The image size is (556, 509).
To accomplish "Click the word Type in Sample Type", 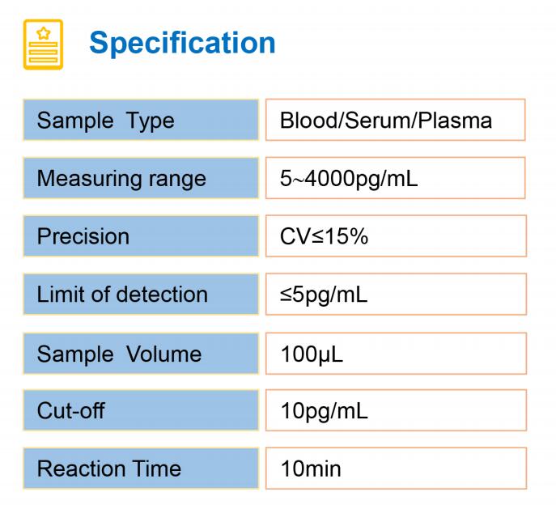I will pos(151,121).
